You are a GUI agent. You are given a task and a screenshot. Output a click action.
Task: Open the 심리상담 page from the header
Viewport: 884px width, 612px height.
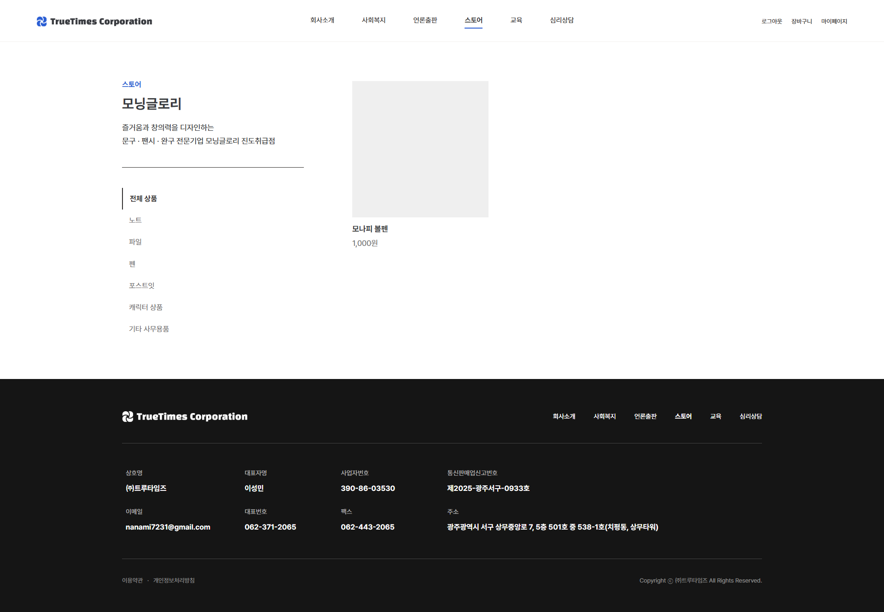tap(562, 20)
